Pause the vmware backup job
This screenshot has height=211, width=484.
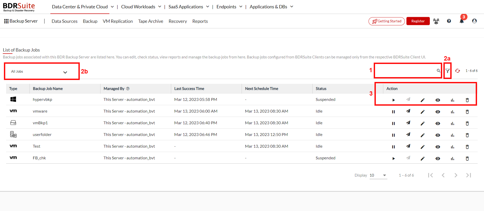tap(393, 112)
